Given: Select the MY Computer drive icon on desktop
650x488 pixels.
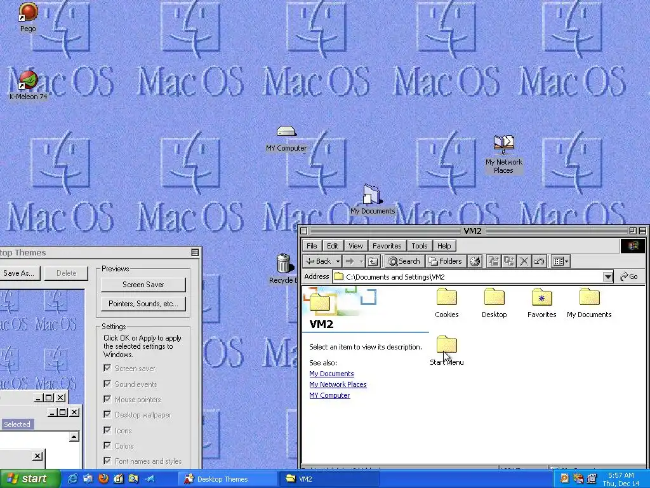Looking at the screenshot, I should 286,132.
